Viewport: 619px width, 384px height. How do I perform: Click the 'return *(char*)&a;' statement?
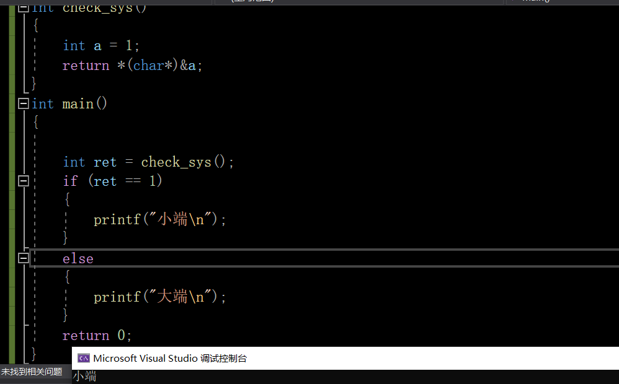coord(132,66)
